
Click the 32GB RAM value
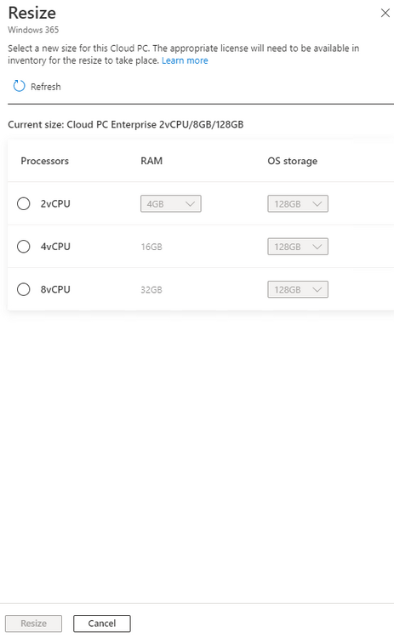(x=151, y=290)
